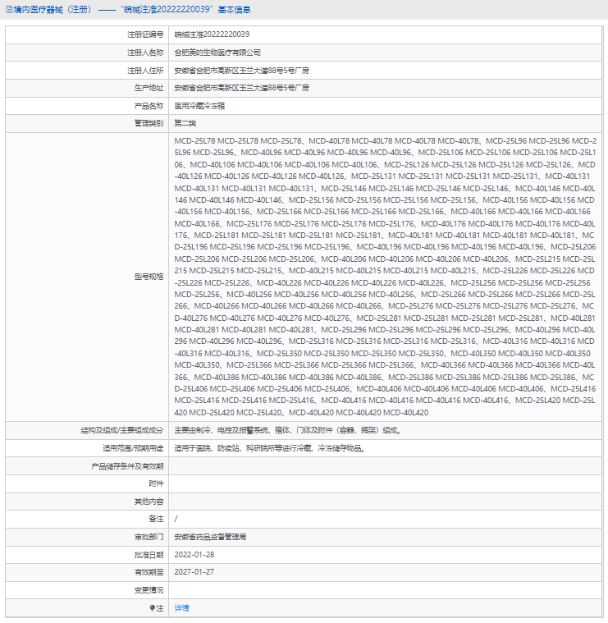Click the 生产地址 address value

point(241,88)
